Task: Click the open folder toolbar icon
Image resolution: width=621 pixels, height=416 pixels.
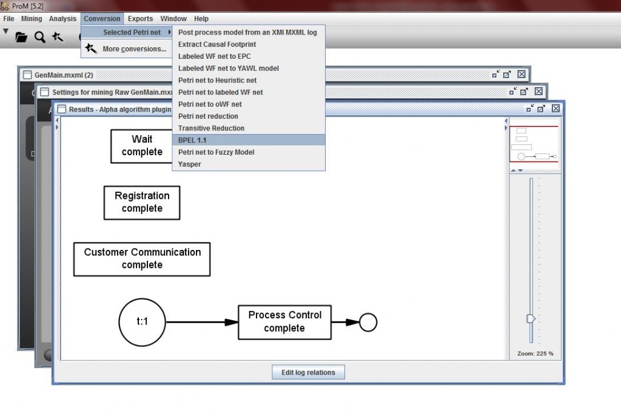Action: pos(21,37)
